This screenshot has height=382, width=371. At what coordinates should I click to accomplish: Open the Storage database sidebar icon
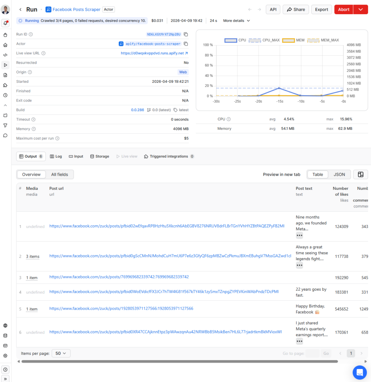[5, 335]
